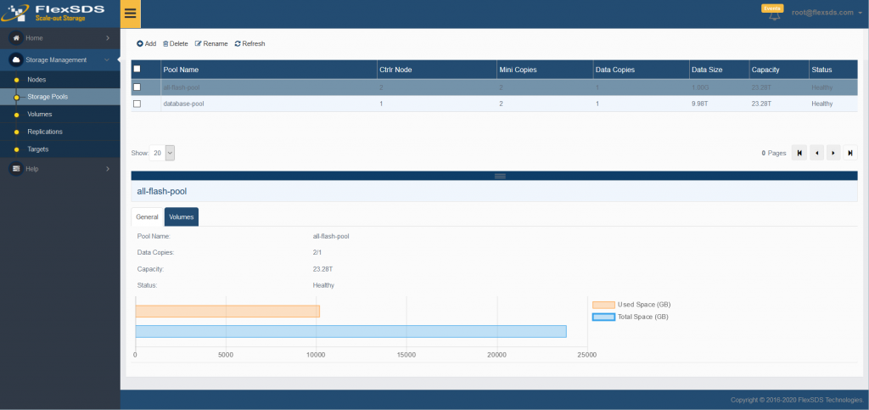
Task: Click the 2/1 Data Copies value
Action: coord(317,253)
